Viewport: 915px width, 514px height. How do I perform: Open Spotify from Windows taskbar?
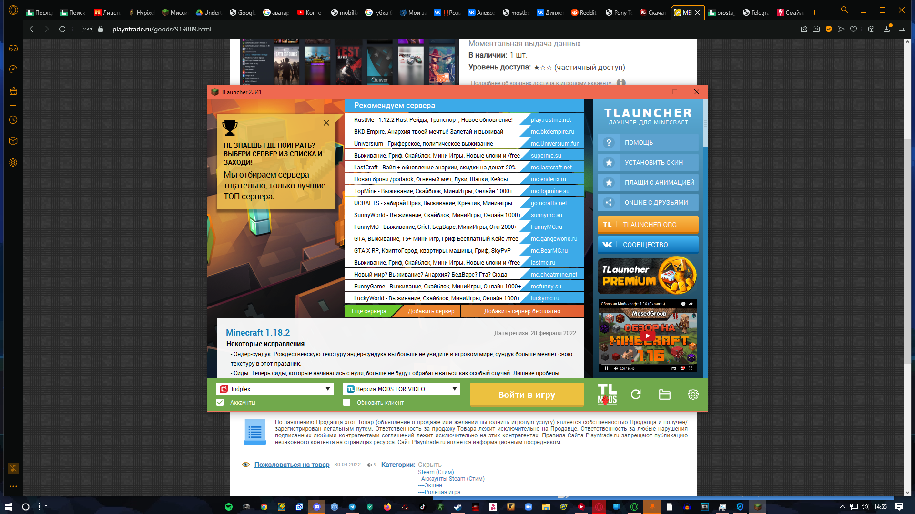click(229, 507)
